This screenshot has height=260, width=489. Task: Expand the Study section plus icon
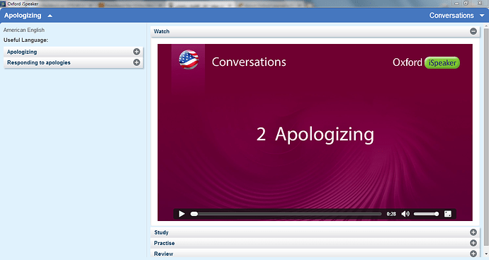(x=473, y=232)
